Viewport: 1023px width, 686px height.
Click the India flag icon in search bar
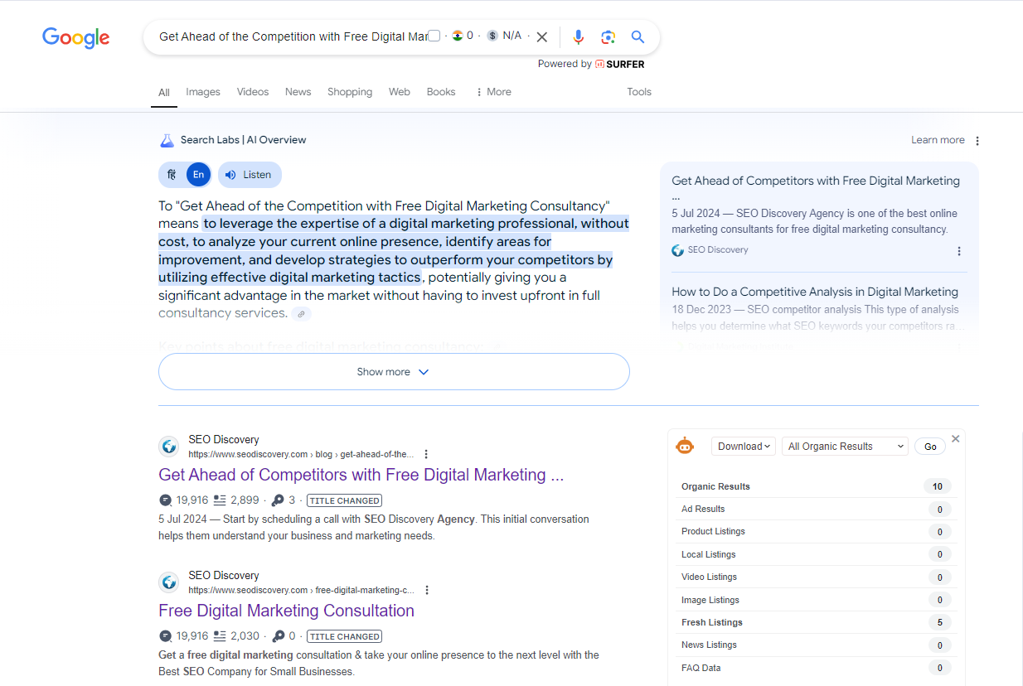coord(457,36)
